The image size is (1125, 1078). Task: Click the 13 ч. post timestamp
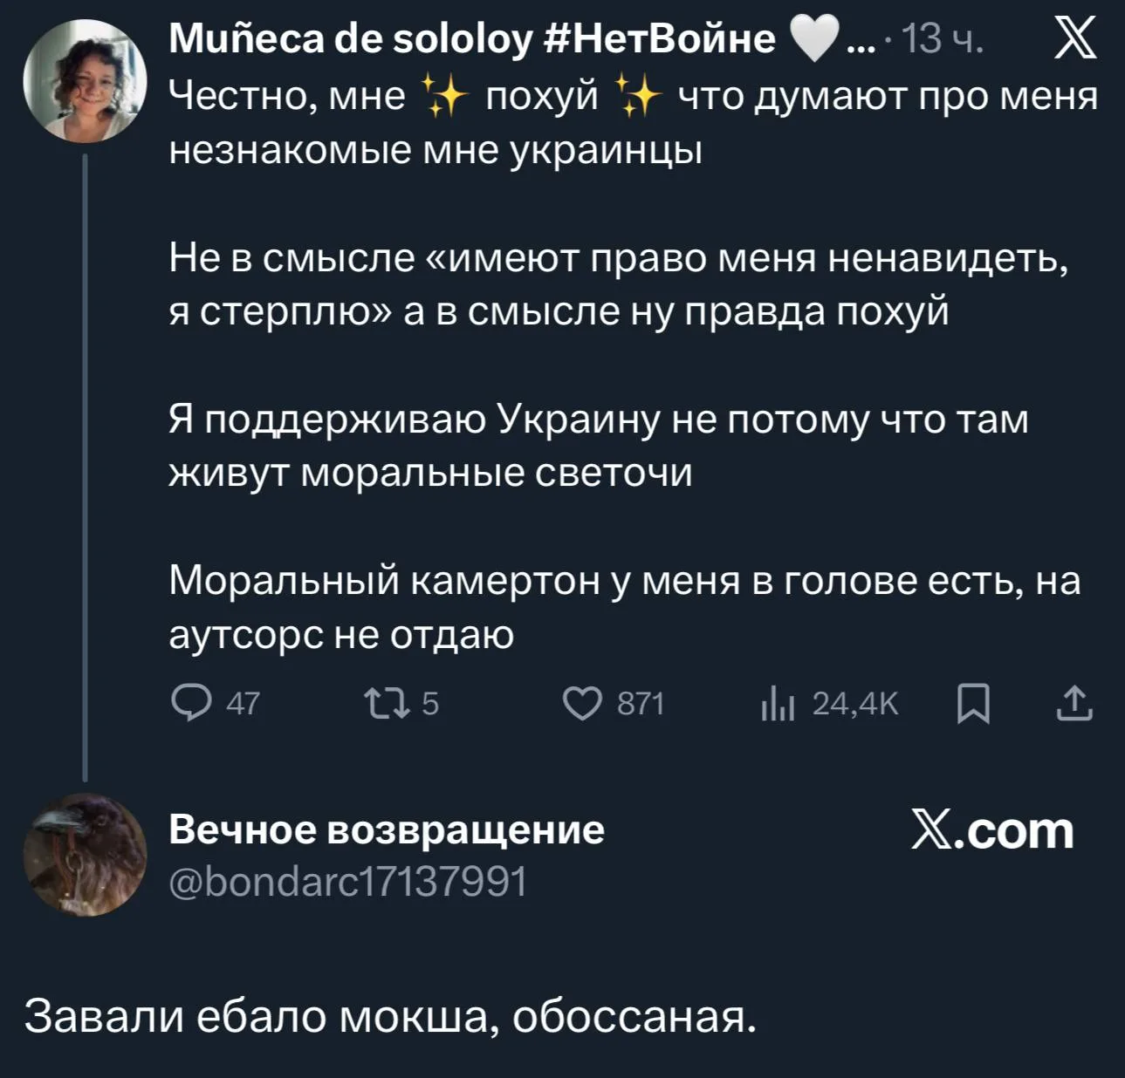pyautogui.click(x=943, y=39)
